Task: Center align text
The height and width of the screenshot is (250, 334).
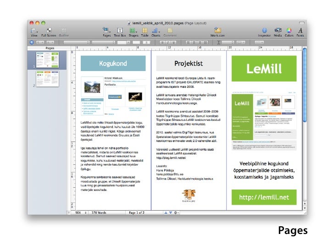Action: (194, 42)
